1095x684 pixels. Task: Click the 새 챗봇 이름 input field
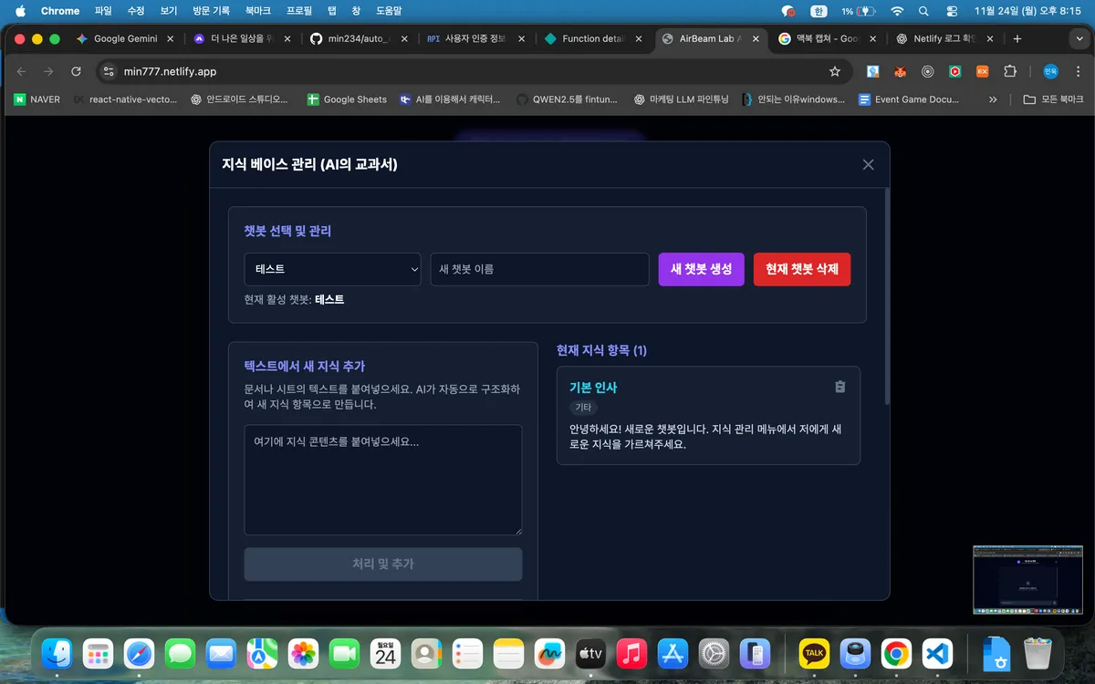click(539, 269)
